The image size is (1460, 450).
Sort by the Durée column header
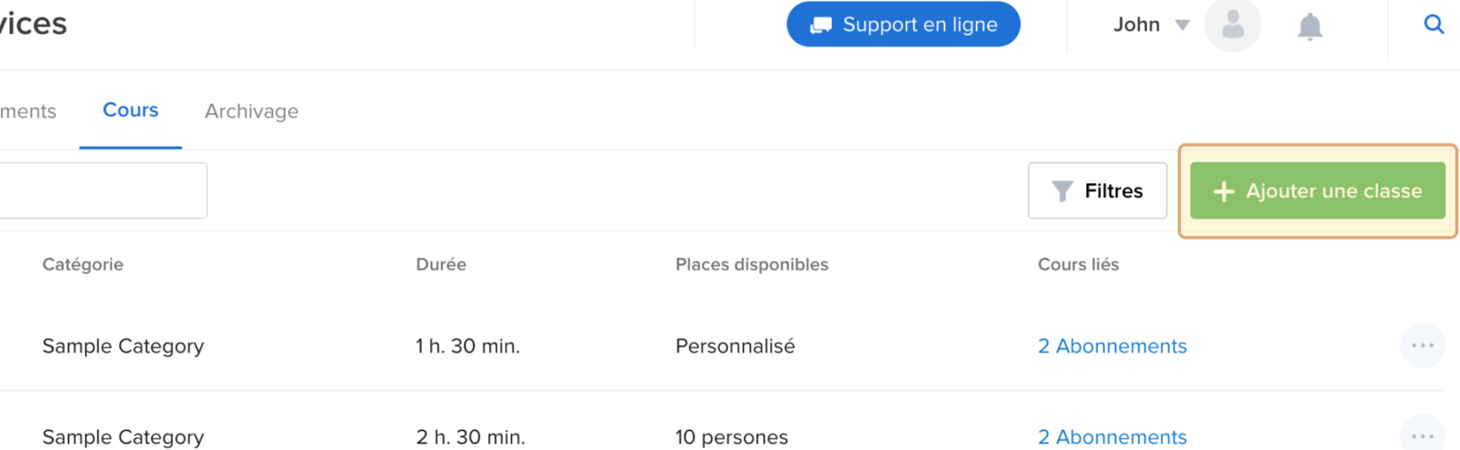click(x=441, y=264)
